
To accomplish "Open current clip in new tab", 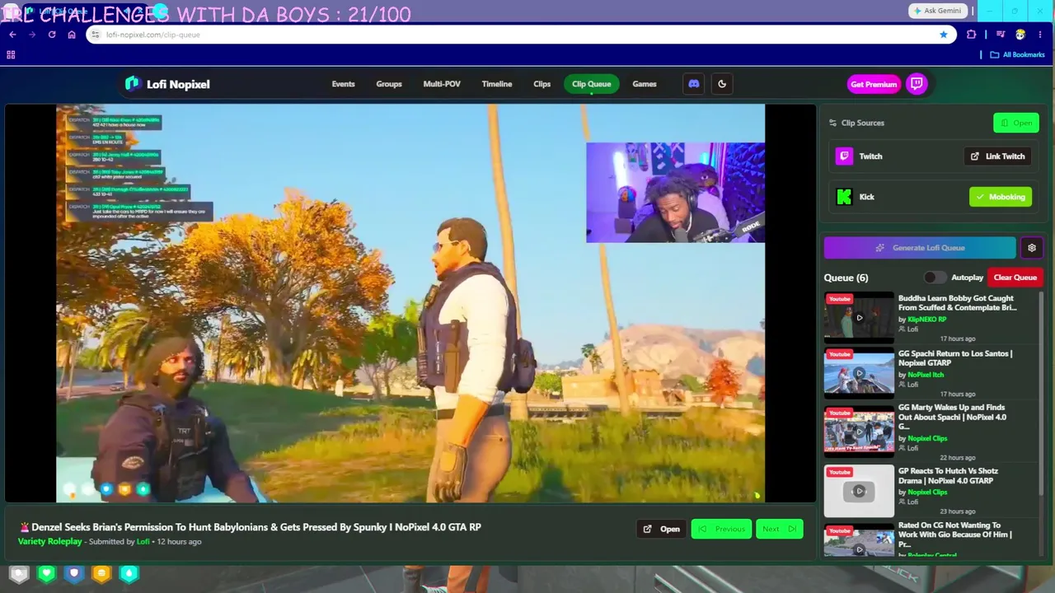I will click(662, 529).
